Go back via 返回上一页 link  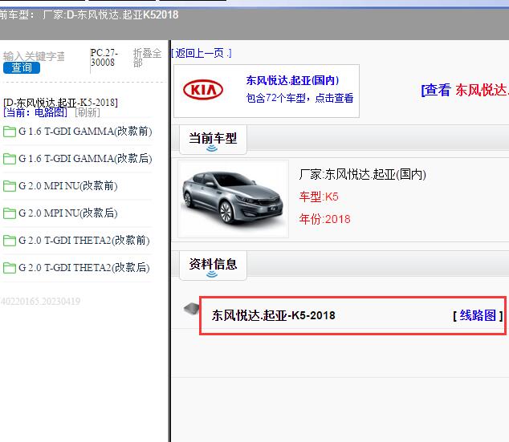click(202, 53)
